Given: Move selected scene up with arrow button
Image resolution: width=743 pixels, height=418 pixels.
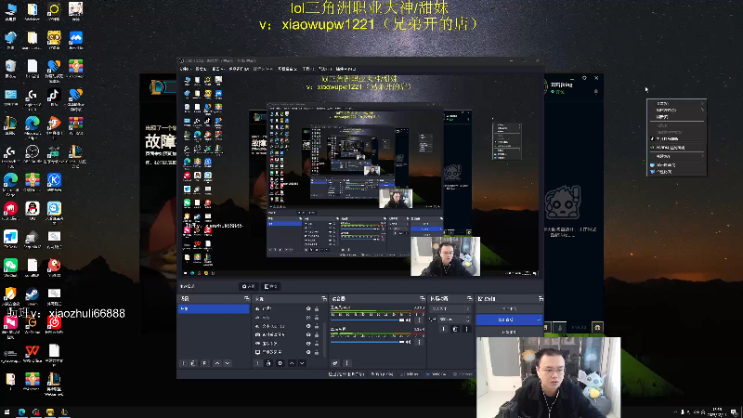Looking at the screenshot, I should [217, 363].
